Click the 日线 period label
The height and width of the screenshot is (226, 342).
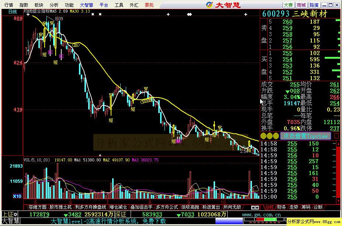coord(13,12)
